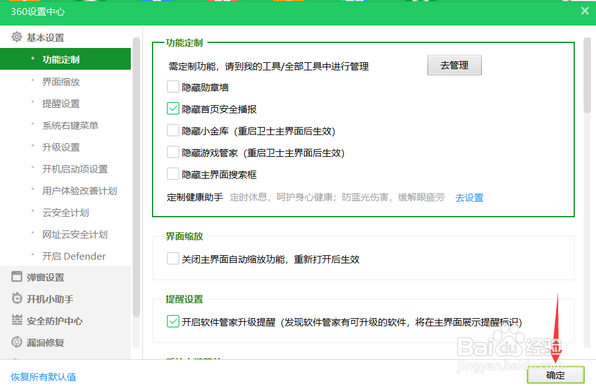Click the 去设置 link

coord(469,197)
